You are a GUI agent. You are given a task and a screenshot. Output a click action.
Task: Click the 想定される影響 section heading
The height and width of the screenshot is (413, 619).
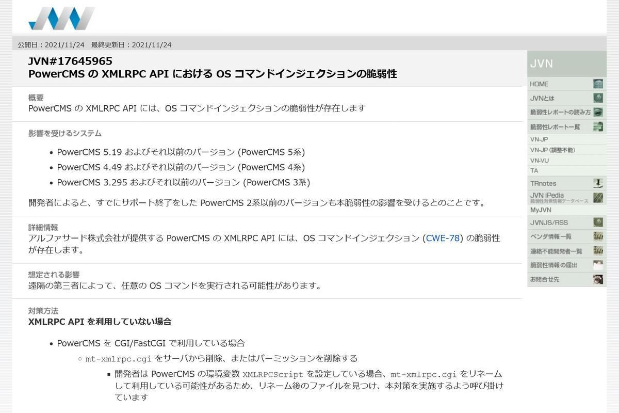[54, 275]
